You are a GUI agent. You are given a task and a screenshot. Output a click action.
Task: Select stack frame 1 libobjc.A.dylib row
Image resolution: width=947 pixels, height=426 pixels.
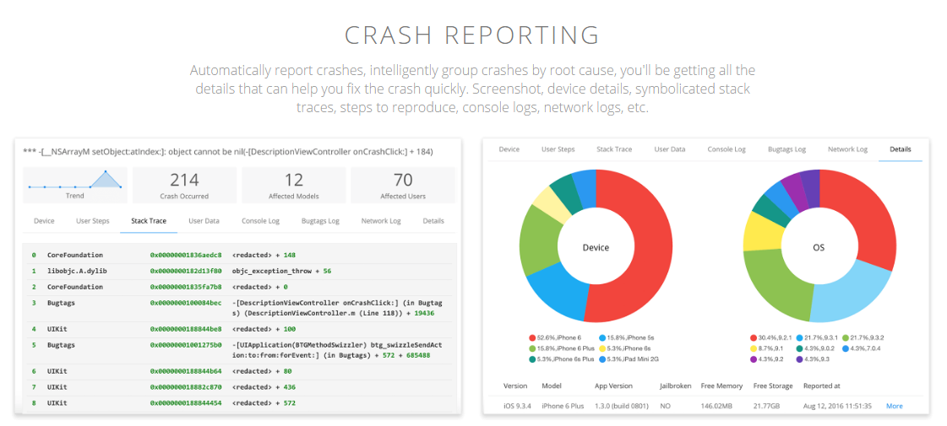(x=239, y=271)
